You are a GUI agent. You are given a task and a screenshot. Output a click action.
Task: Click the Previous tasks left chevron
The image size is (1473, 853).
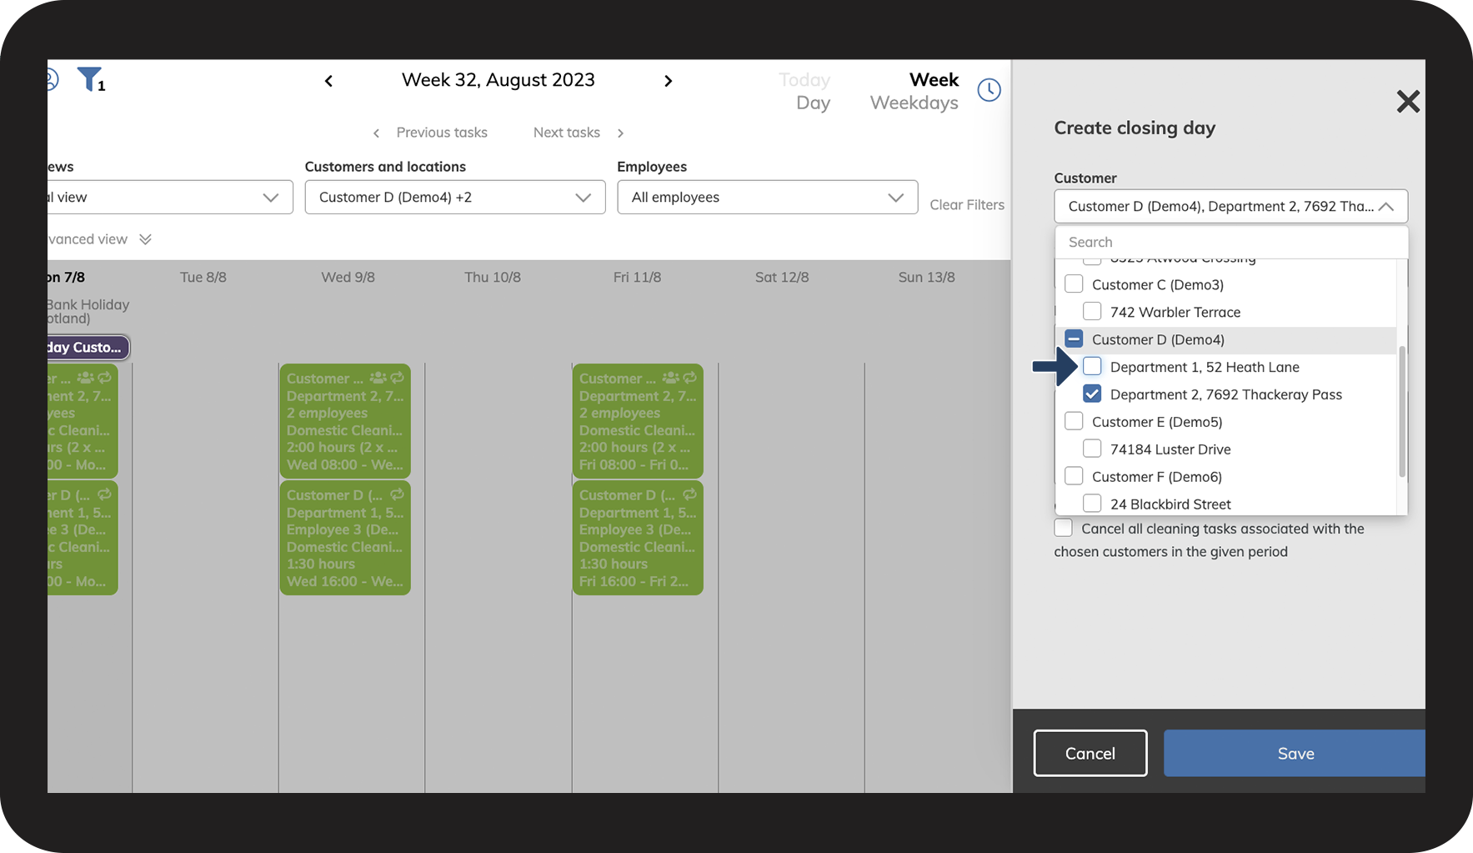(377, 133)
